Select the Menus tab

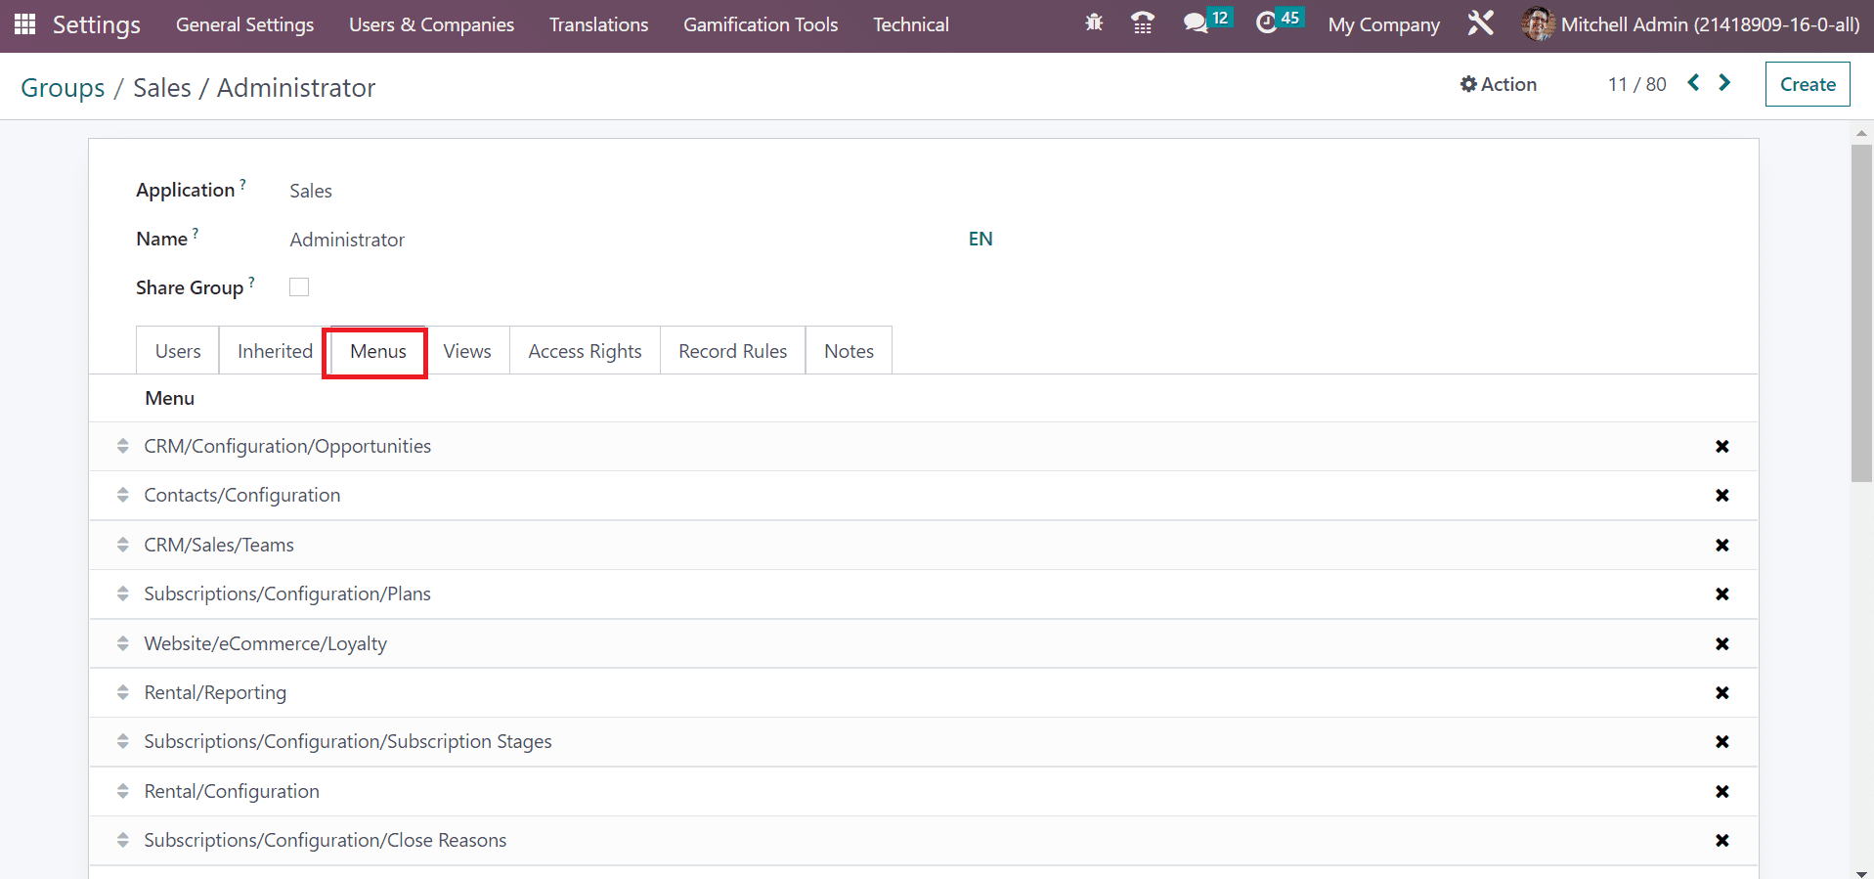click(377, 351)
